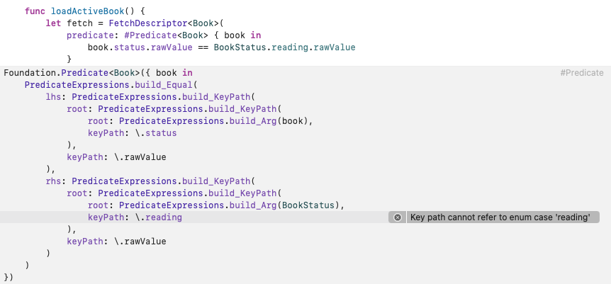Screen dimensions: 611x284
Task: Click the 'predicate:' argument label
Action: pos(93,35)
